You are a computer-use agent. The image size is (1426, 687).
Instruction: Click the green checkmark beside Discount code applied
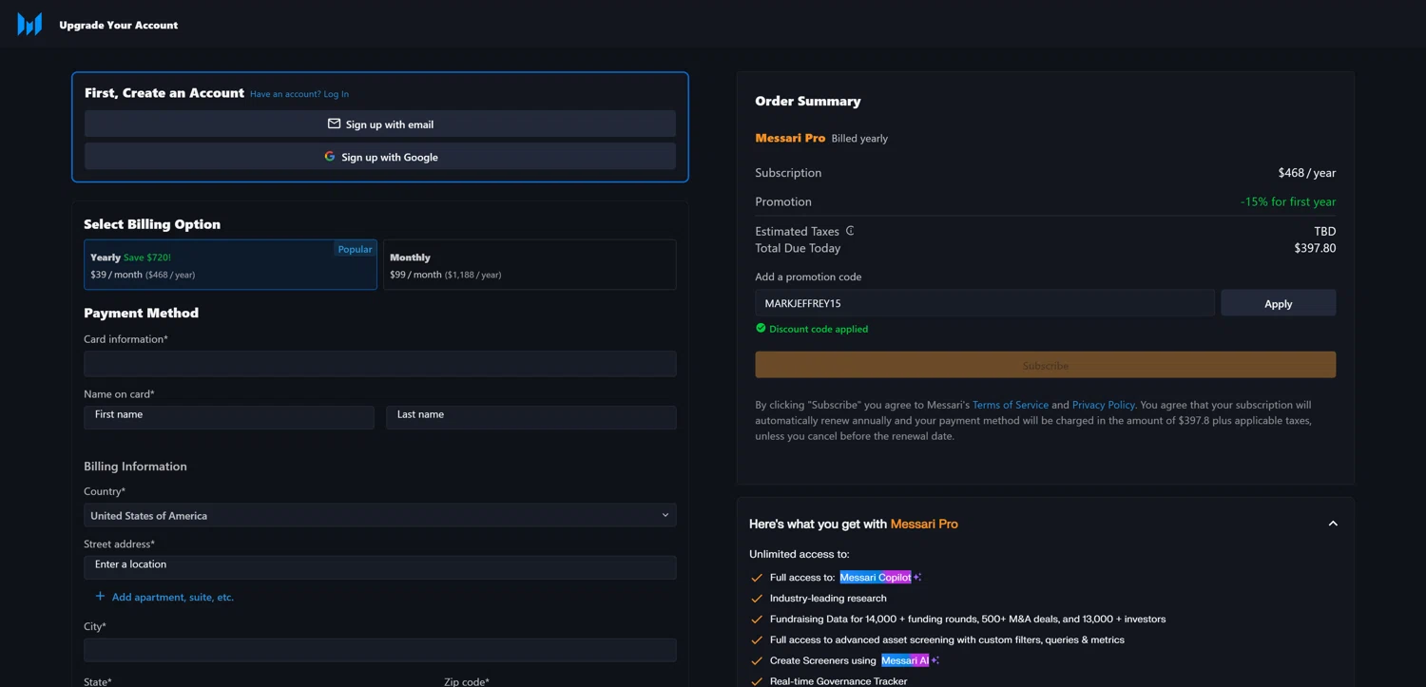(761, 328)
